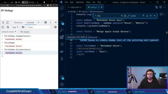The image size is (168, 94).
Task: Open console settings gear
Action: pyautogui.click(x=55, y=27)
